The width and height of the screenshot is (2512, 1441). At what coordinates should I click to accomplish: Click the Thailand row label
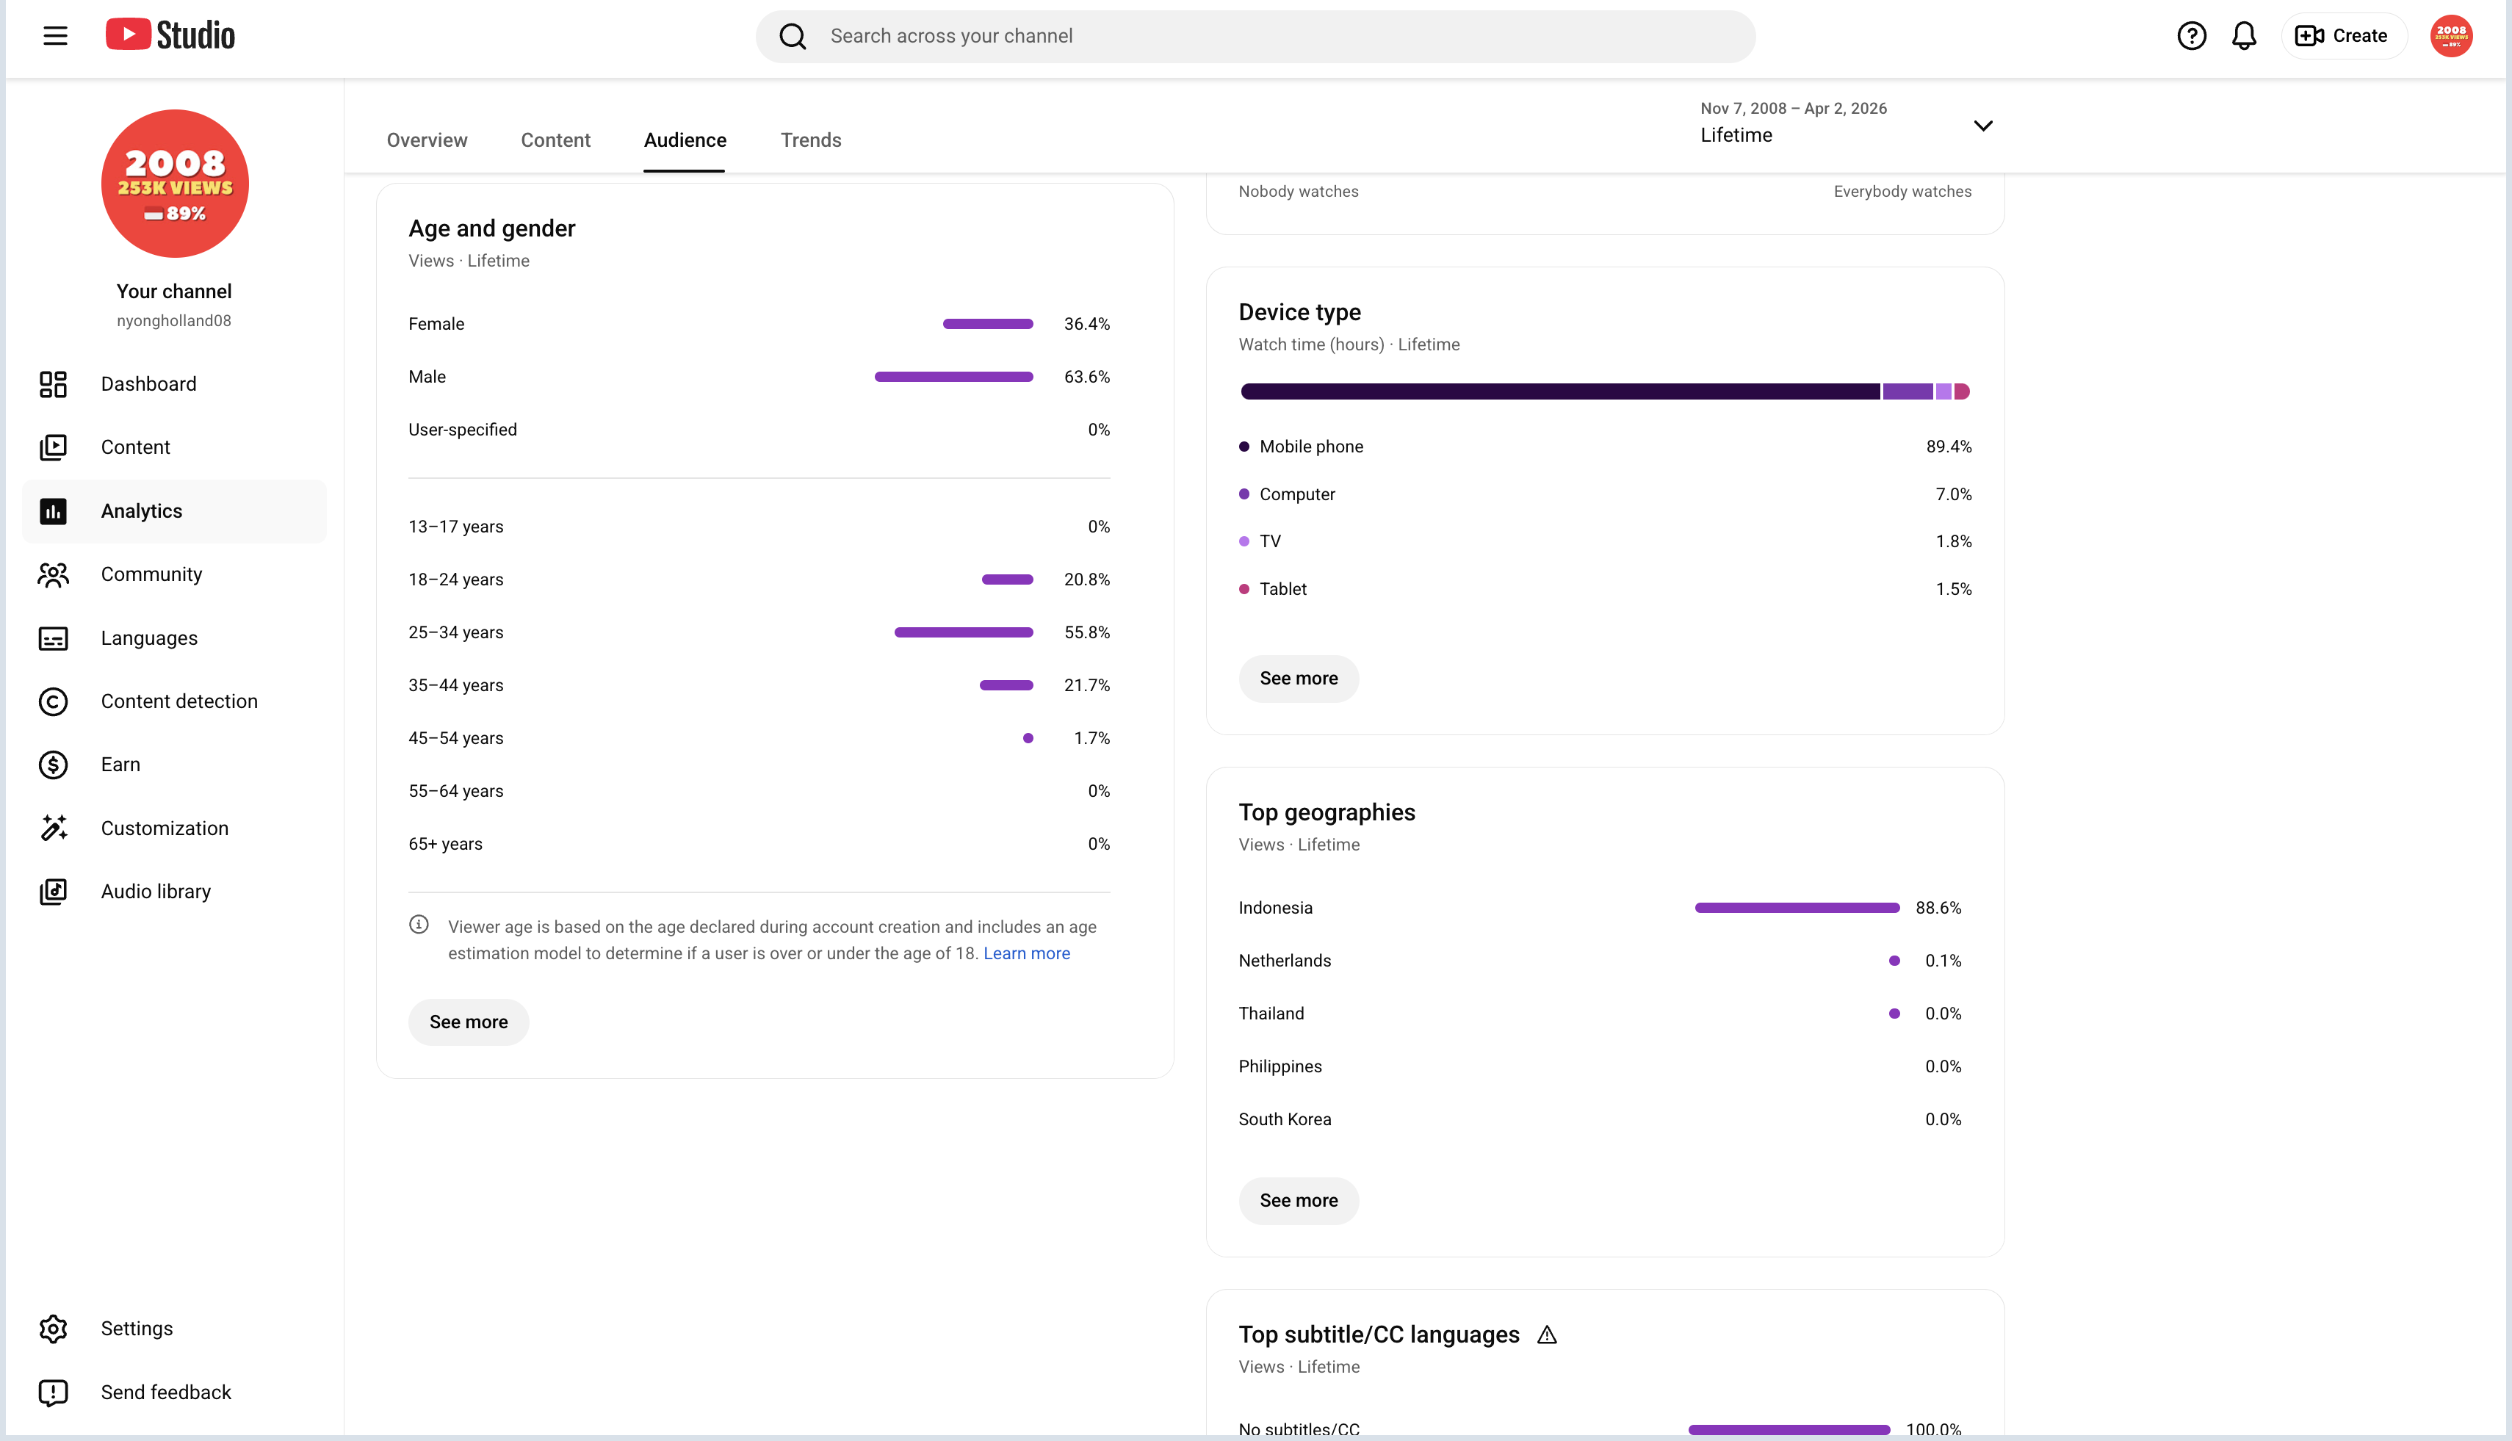pyautogui.click(x=1271, y=1014)
